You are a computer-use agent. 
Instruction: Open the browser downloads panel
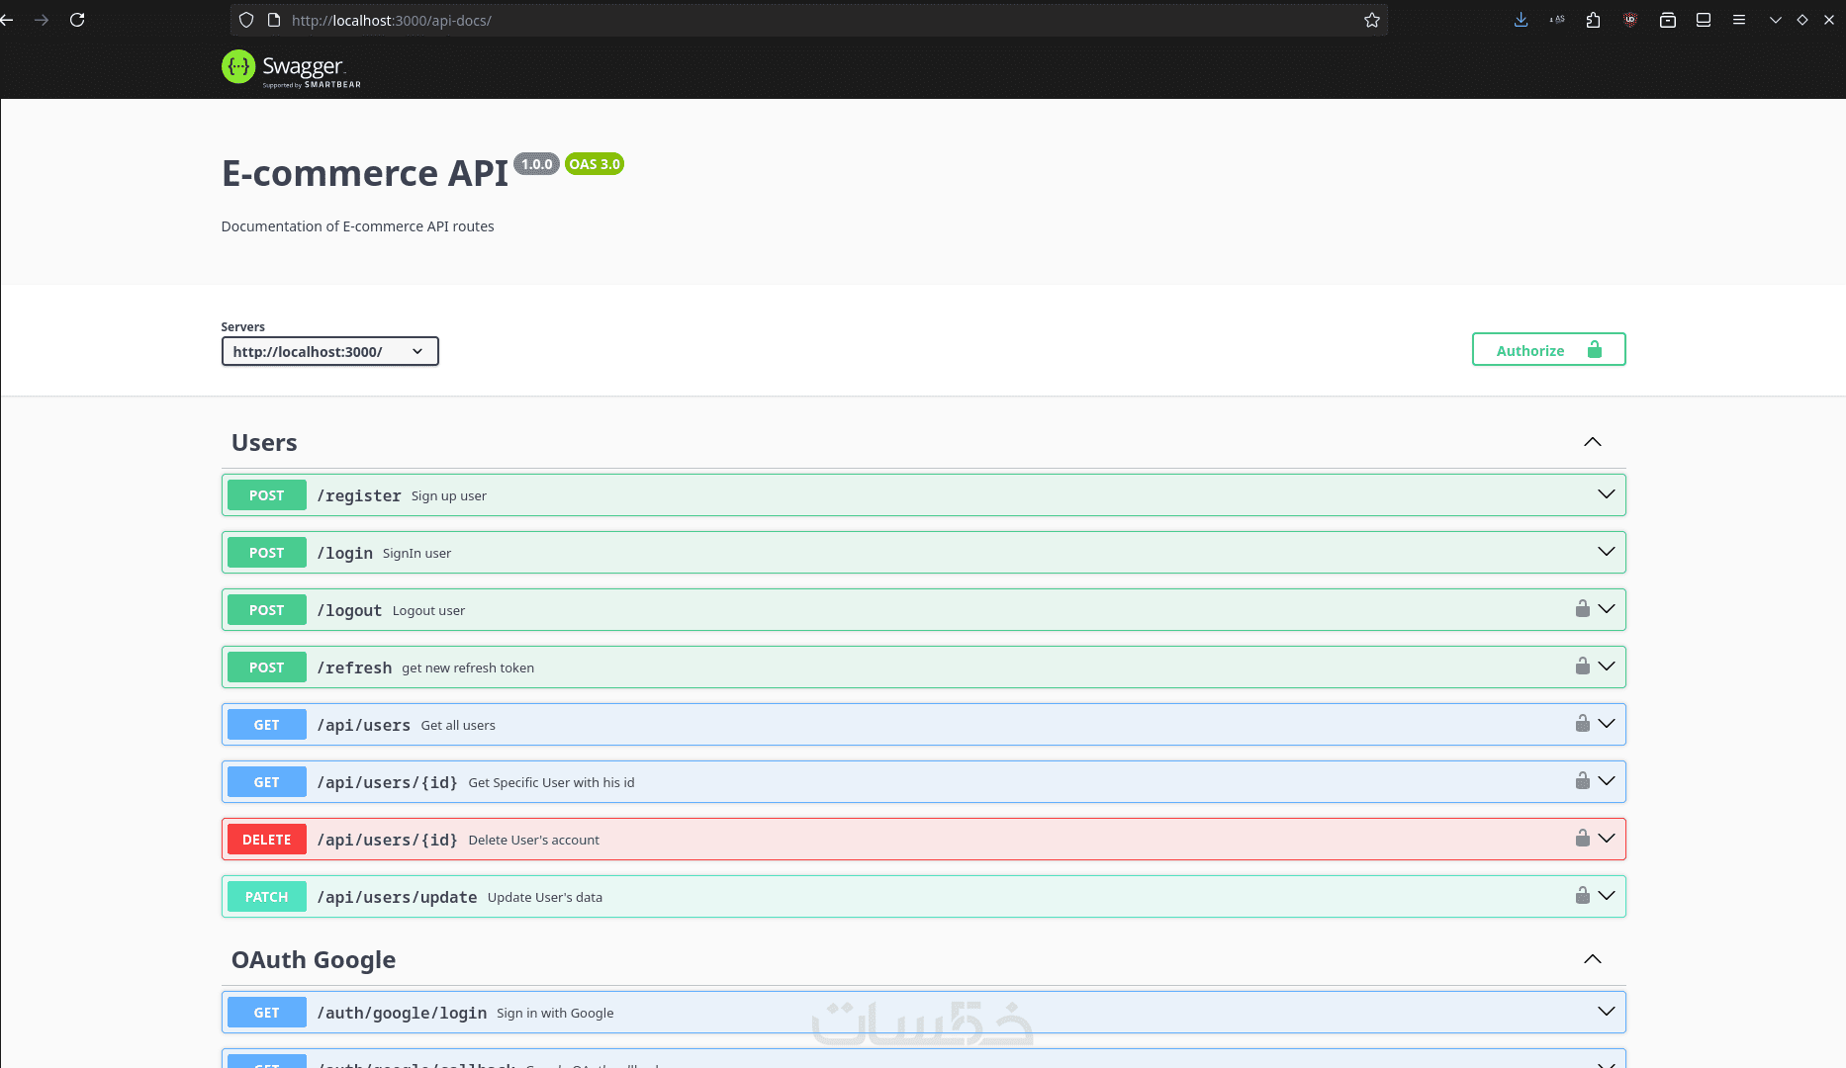click(x=1522, y=20)
